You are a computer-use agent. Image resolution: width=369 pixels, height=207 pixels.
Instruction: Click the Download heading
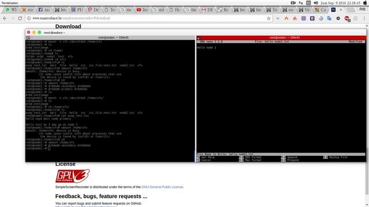click(x=68, y=26)
